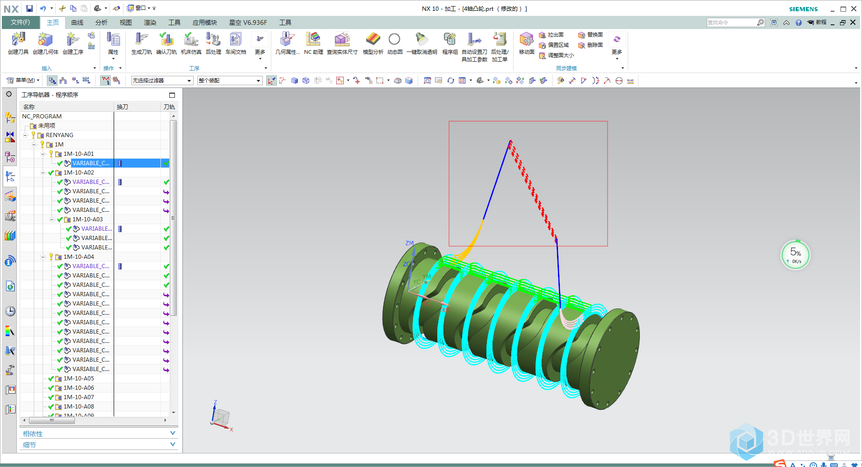Screen dimensions: 862x467
Task: Switch navigator to Program Order View
Action: click(52, 80)
